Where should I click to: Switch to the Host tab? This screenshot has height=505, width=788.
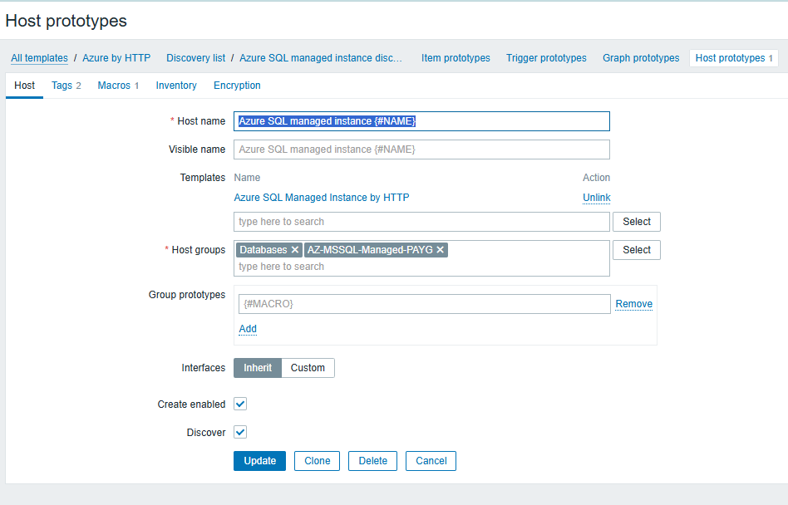point(25,86)
